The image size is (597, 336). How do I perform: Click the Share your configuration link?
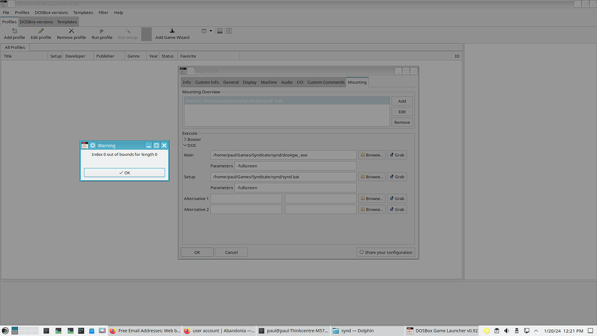386,252
